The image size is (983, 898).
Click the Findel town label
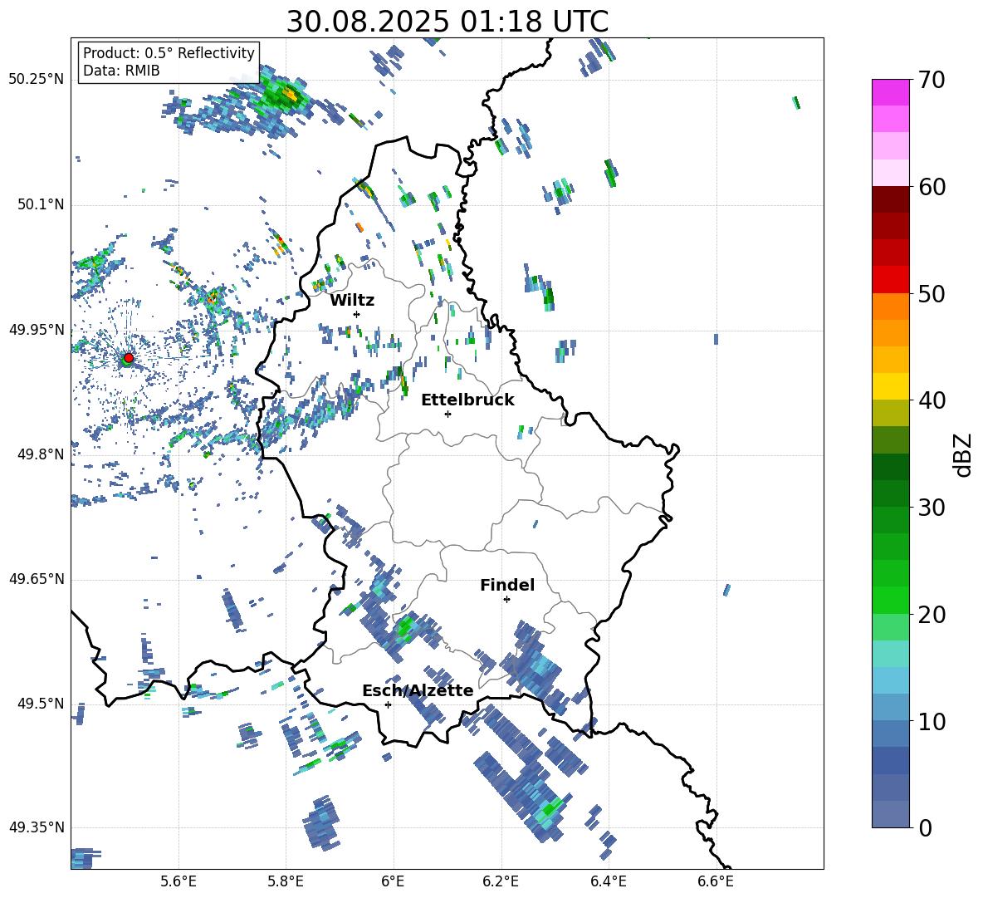coord(507,585)
